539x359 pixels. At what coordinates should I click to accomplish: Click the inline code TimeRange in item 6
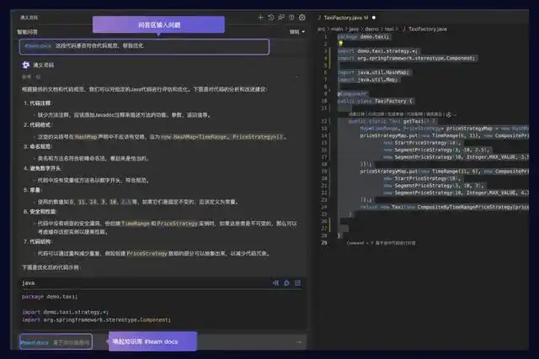(x=136, y=224)
